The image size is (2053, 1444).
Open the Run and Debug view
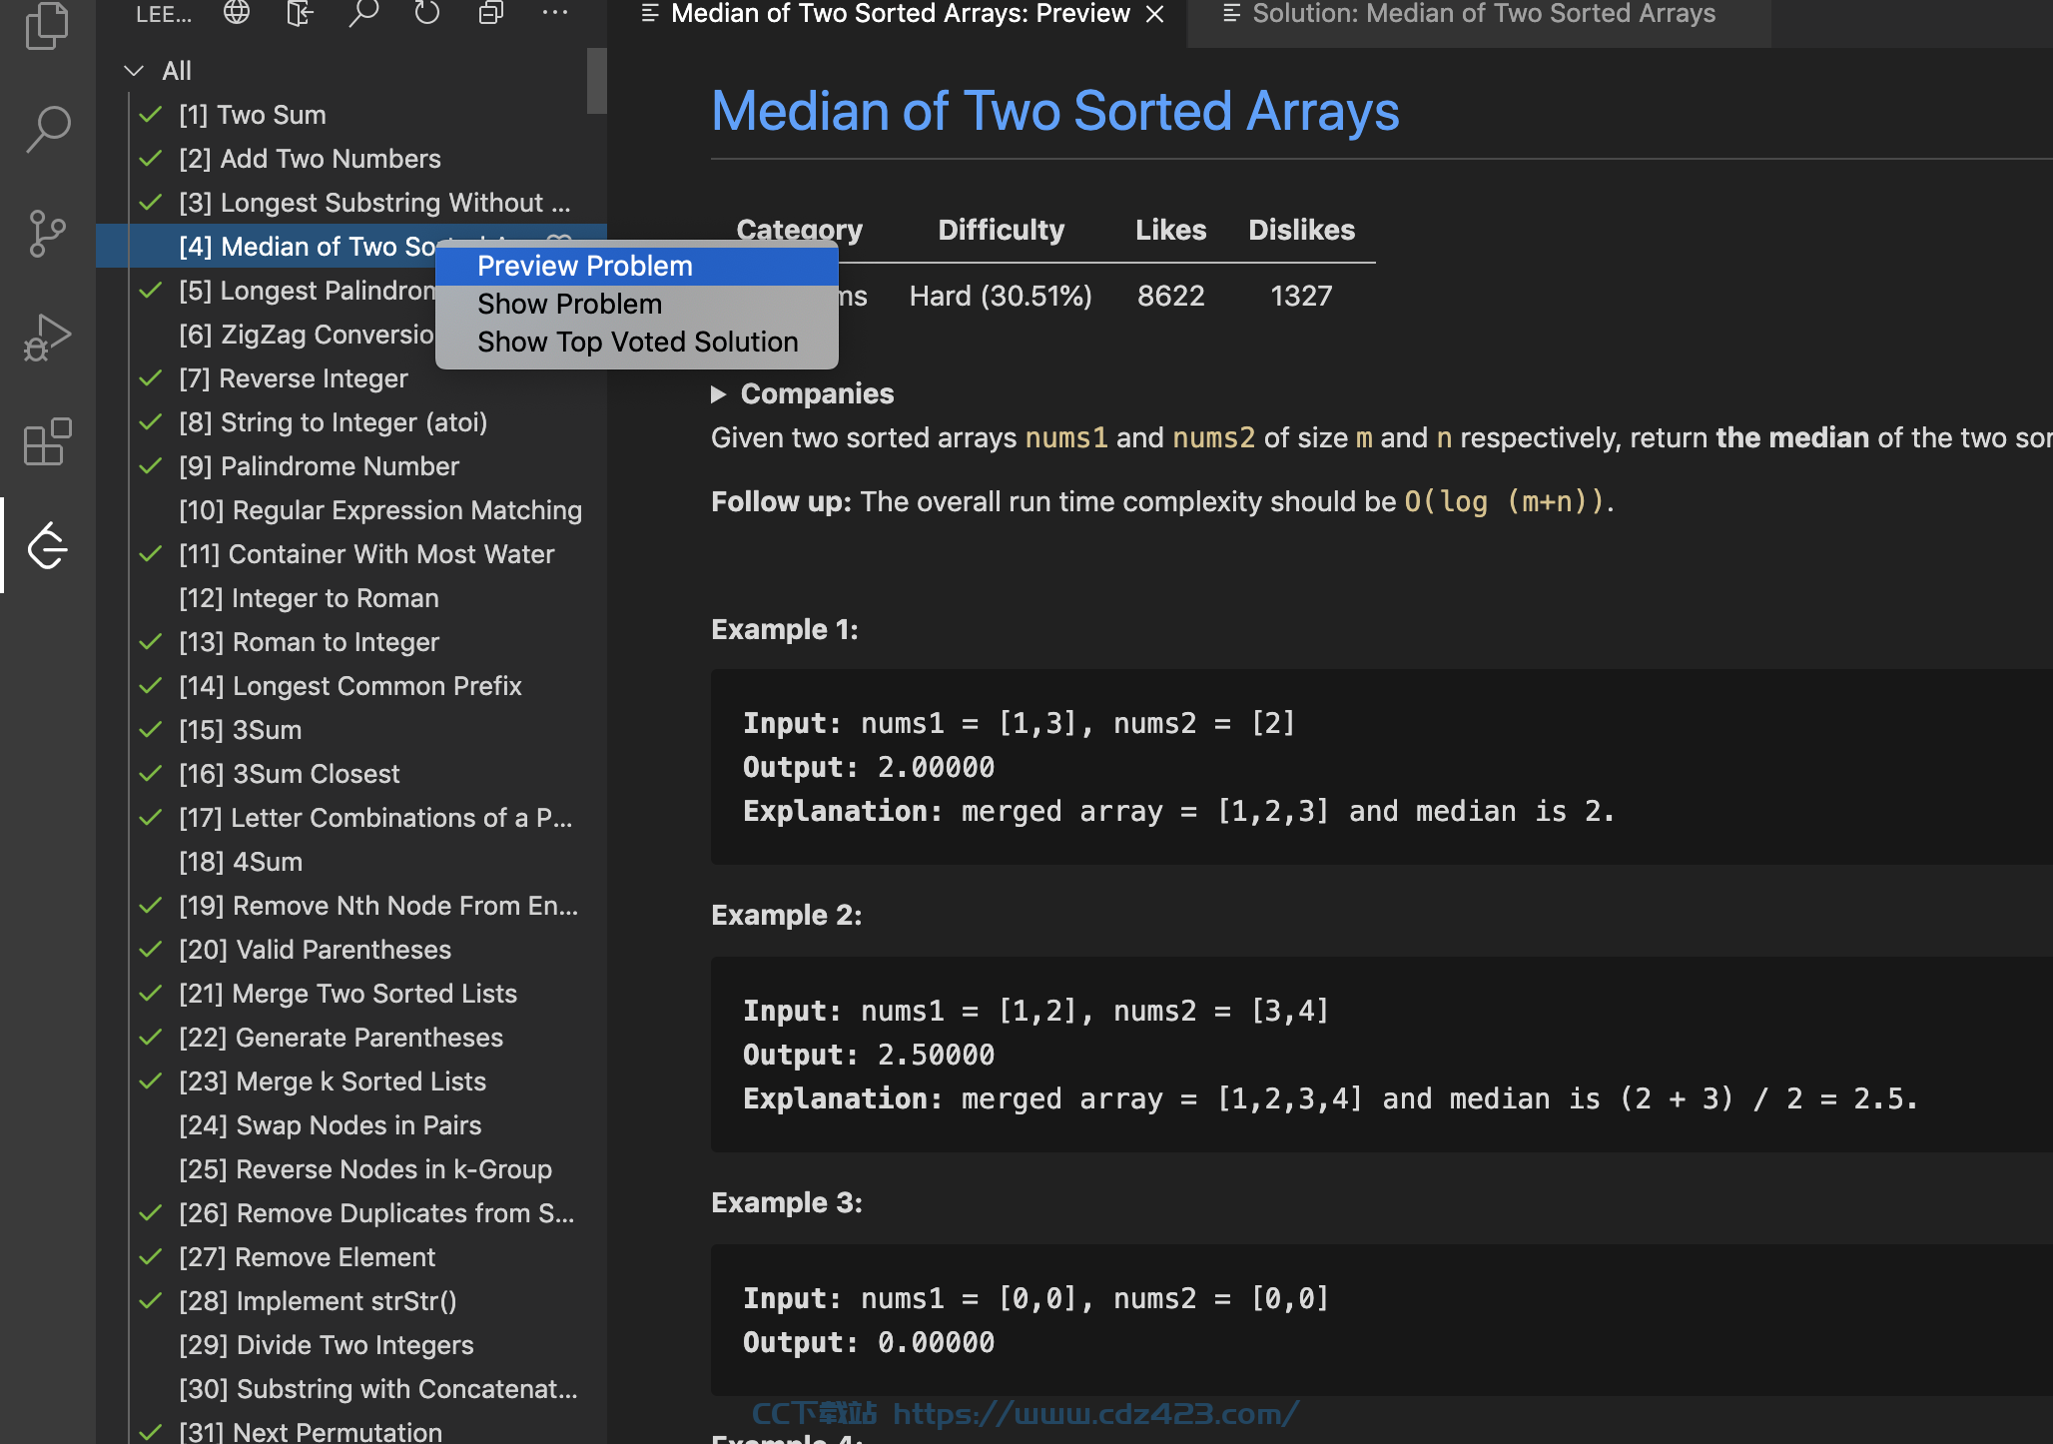[47, 338]
